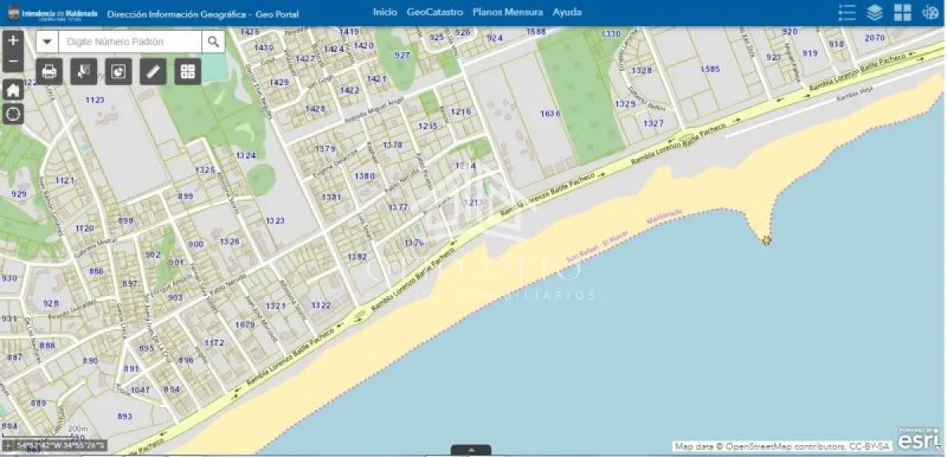The width and height of the screenshot is (947, 457).
Task: Select parcel block 1322 on the map
Action: 320,305
